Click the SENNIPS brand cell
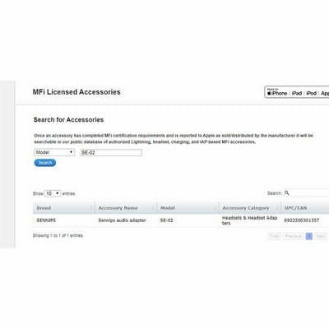 (x=46, y=220)
